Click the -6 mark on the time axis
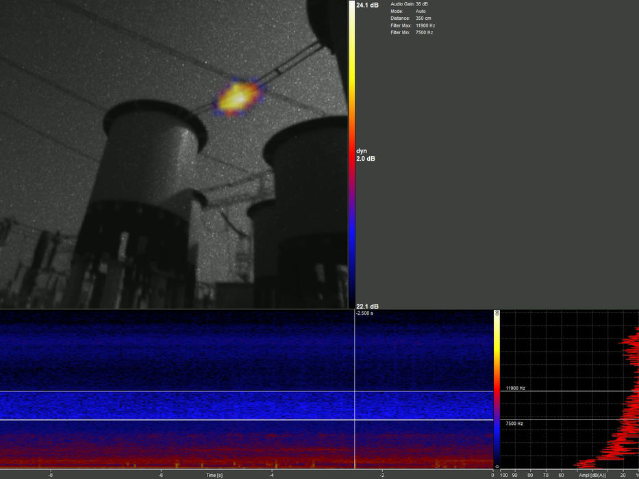This screenshot has height=479, width=639. coord(161,476)
